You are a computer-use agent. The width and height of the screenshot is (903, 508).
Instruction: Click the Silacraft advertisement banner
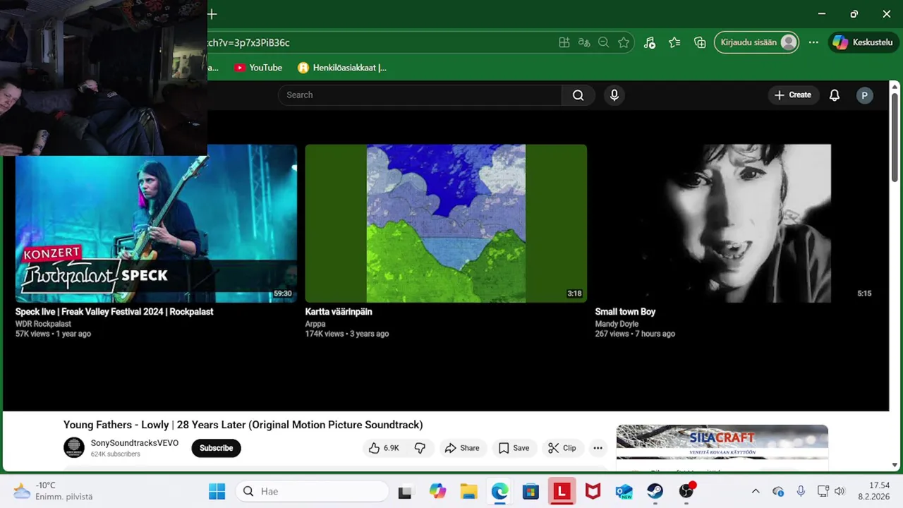click(x=722, y=442)
